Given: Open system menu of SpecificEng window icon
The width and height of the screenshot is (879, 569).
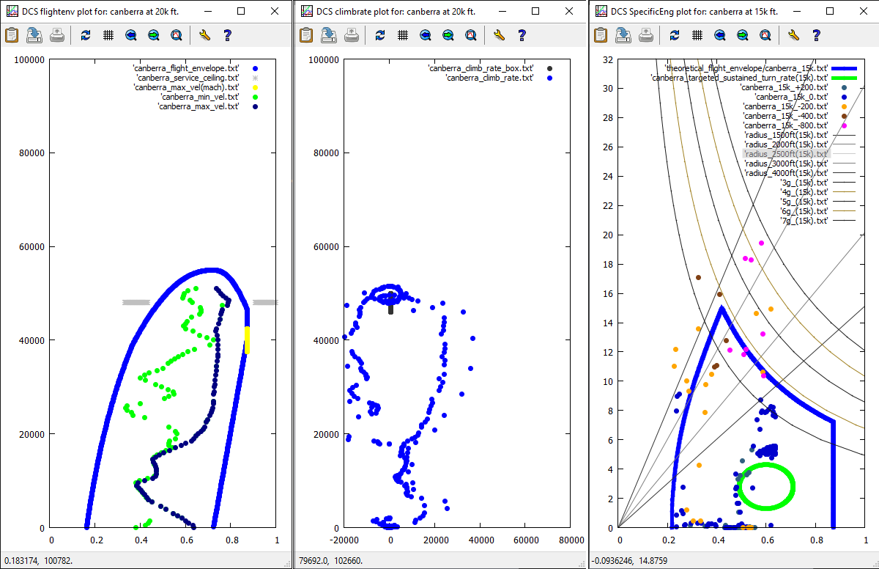Looking at the screenshot, I should point(601,12).
